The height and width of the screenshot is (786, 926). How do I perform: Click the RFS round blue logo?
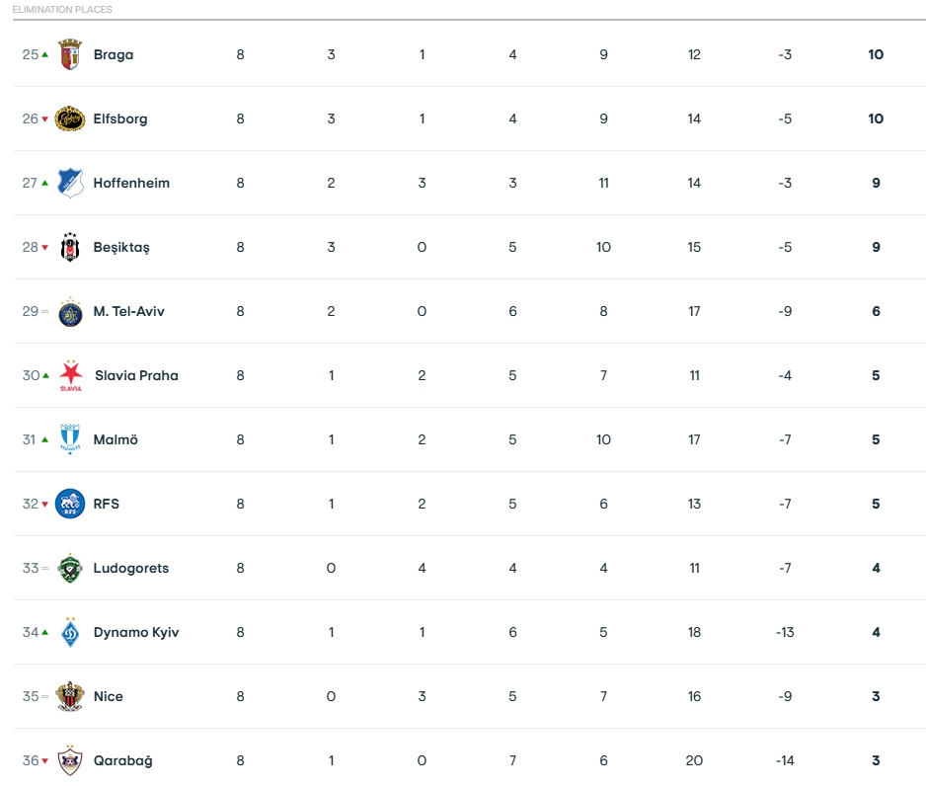tap(70, 504)
